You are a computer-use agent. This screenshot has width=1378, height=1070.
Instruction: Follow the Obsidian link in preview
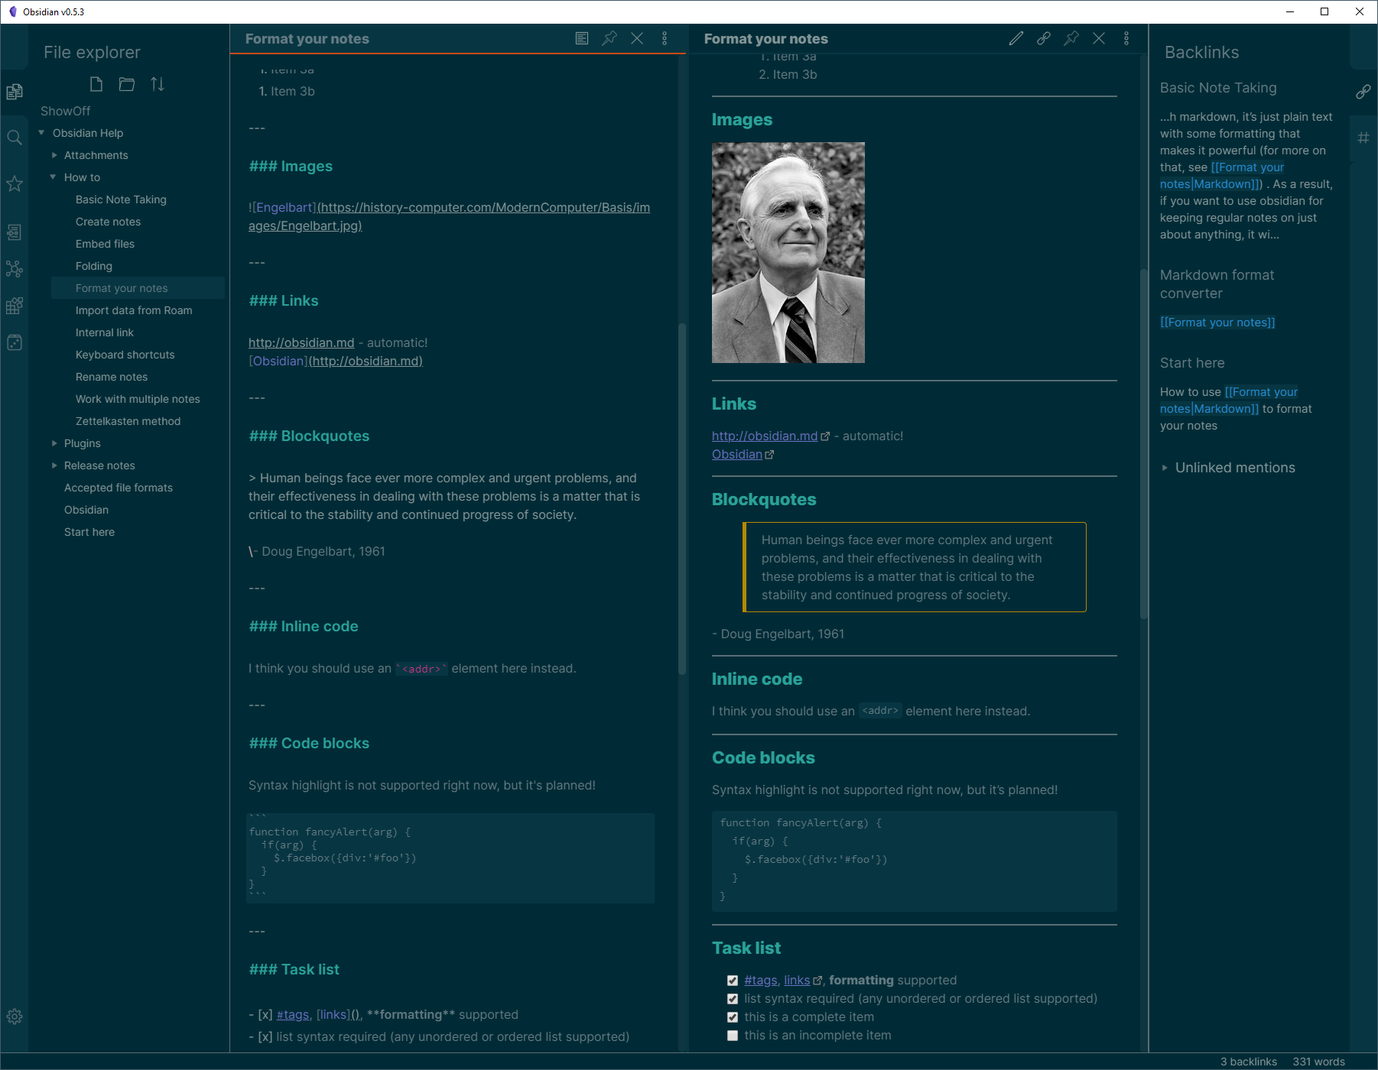click(x=737, y=455)
